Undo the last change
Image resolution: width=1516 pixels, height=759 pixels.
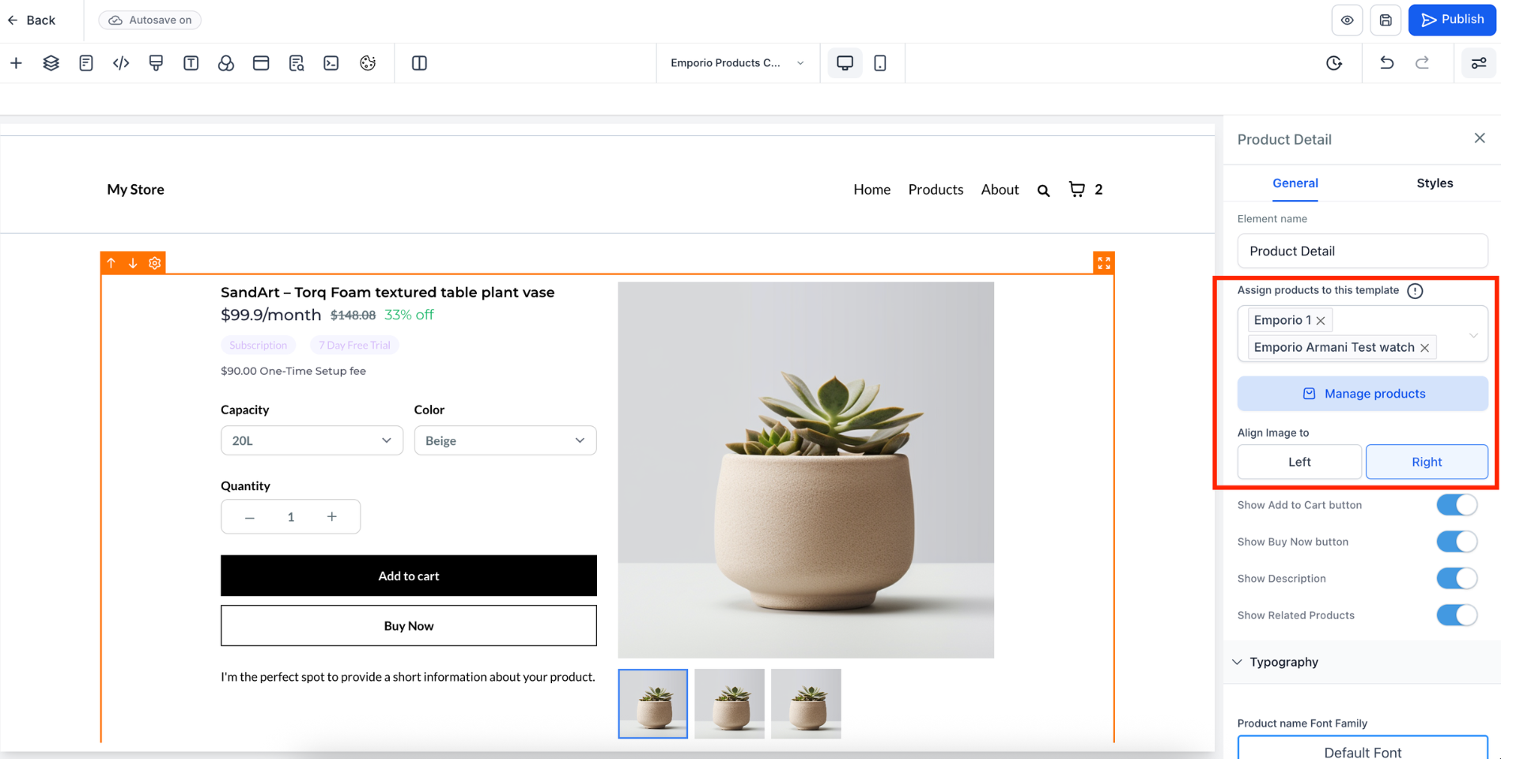tap(1386, 62)
